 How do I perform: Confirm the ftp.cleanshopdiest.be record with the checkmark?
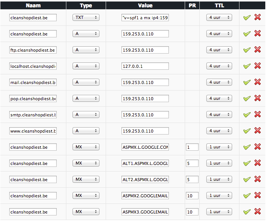[247, 50]
